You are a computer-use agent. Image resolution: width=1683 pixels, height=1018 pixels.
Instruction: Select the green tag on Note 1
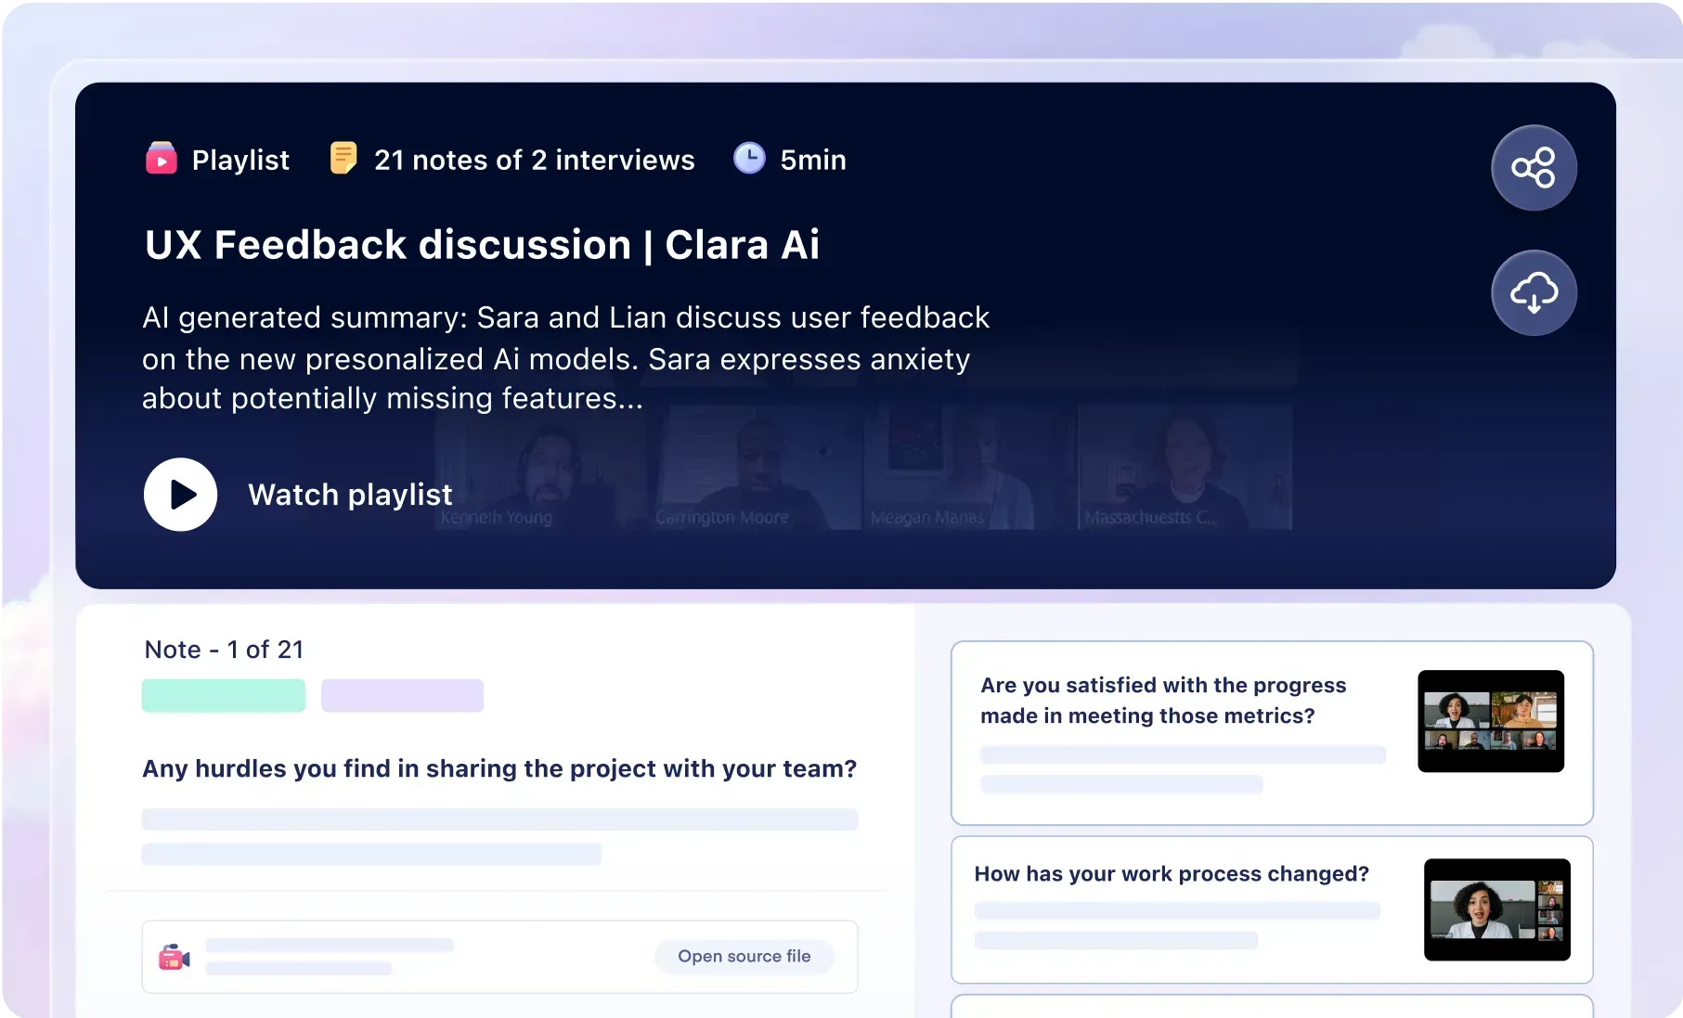(224, 695)
